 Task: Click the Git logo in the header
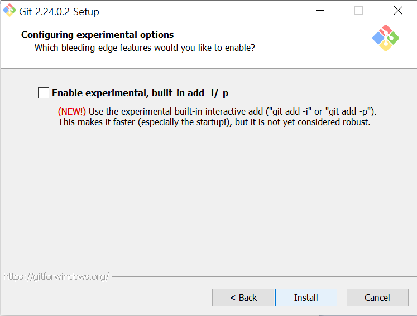pos(386,38)
